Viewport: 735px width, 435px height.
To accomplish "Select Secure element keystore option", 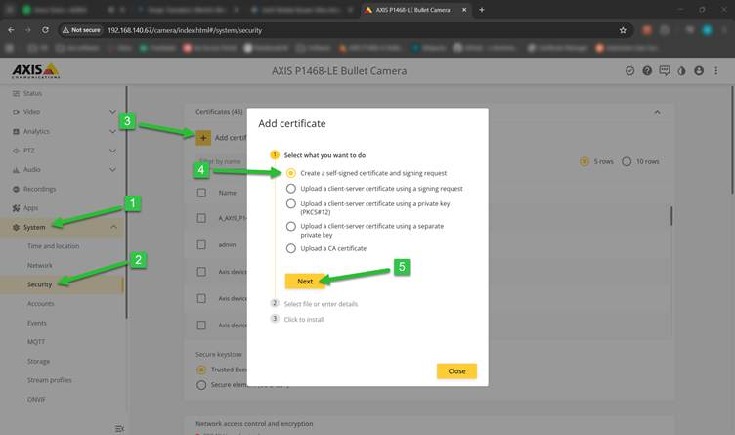I will click(x=201, y=385).
